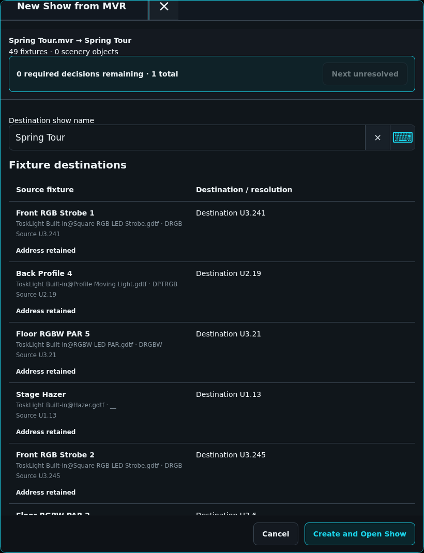Select the Floor RGBW PAR 5 fixture name
This screenshot has width=424, height=553.
coord(53,334)
